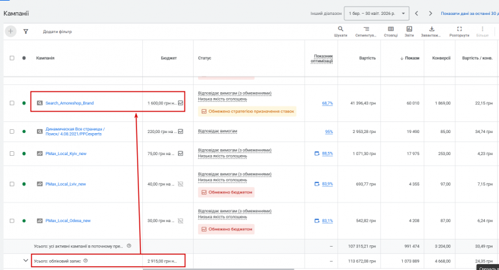The width and height of the screenshot is (499, 270).
Task: Open the Звіти reports tool
Action: 409,31
